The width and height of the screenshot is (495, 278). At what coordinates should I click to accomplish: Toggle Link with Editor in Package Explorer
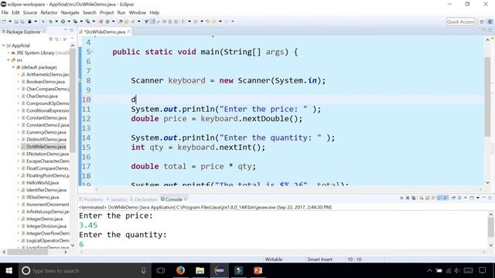pos(56,39)
